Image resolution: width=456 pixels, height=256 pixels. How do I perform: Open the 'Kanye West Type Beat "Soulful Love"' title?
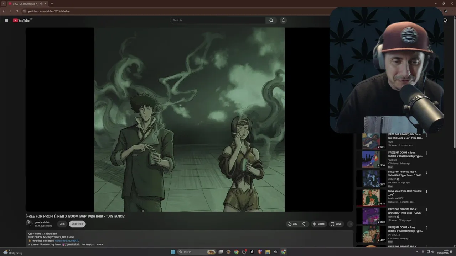click(x=404, y=192)
